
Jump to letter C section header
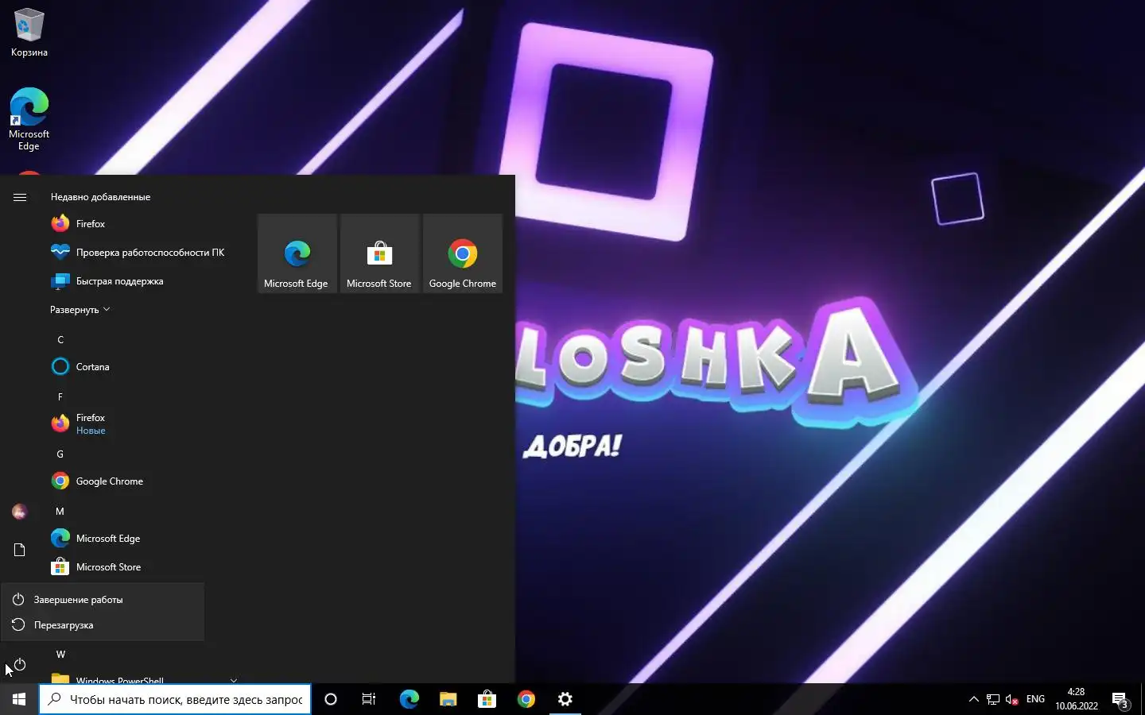60,340
